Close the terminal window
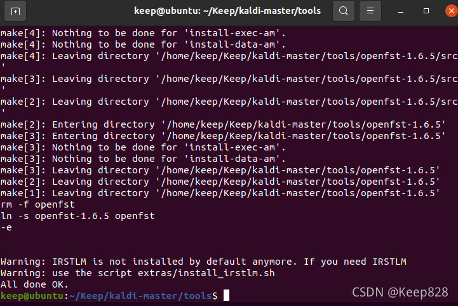 coord(451,11)
